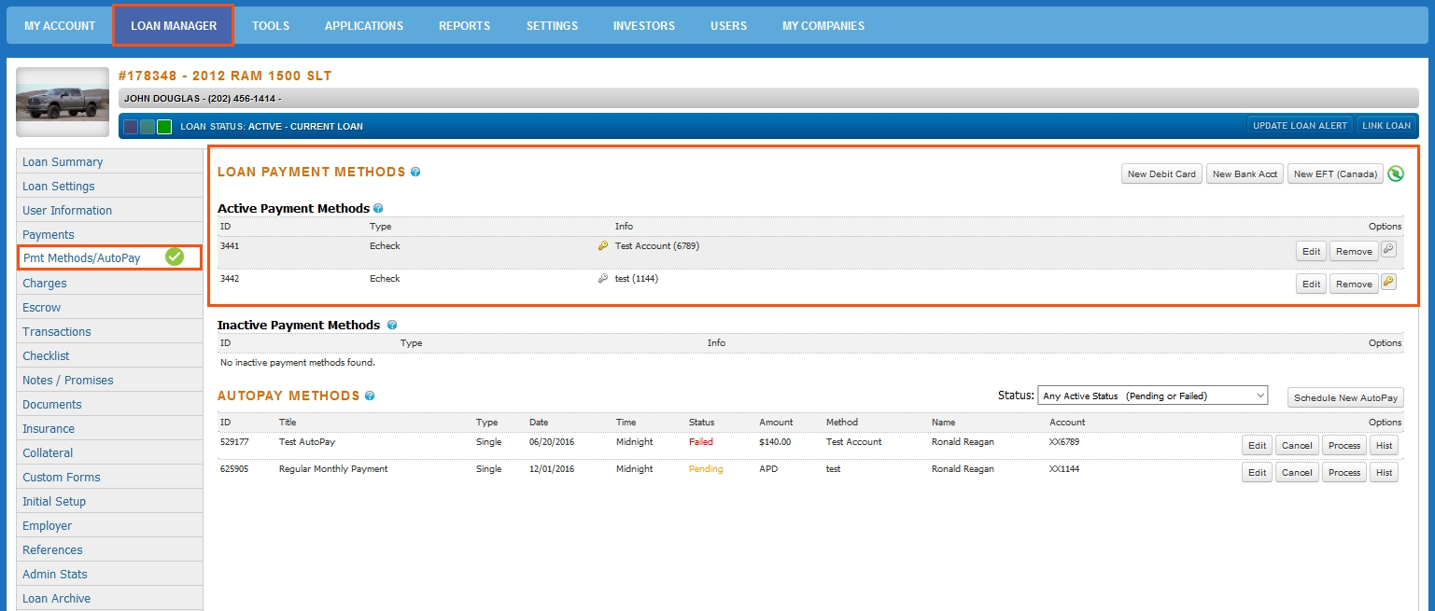Open Transactions in the sidebar
Viewport: 1435px width, 611px height.
[110, 331]
